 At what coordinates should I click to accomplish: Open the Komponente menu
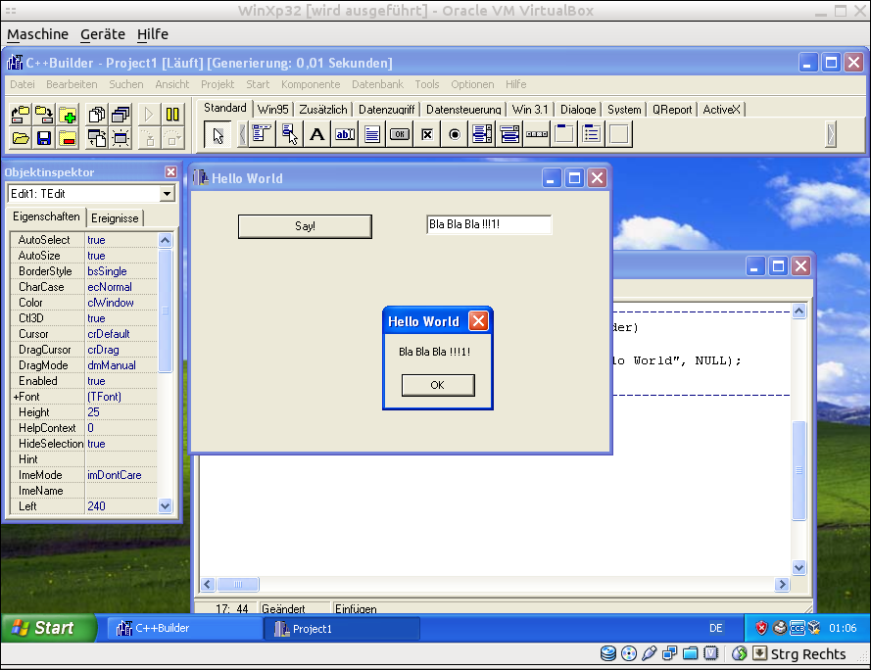pyautogui.click(x=311, y=84)
